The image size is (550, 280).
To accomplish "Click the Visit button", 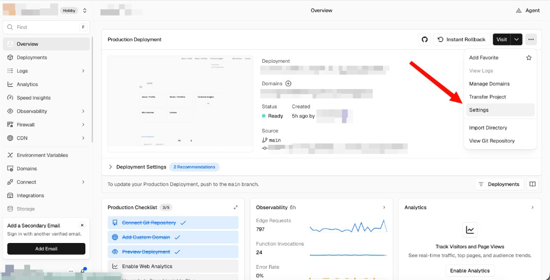I will click(x=502, y=40).
